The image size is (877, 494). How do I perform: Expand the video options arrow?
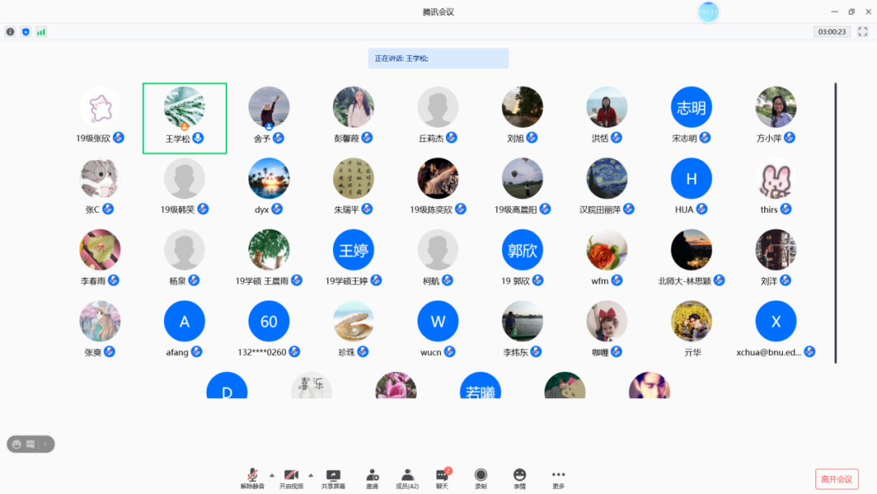(x=310, y=474)
